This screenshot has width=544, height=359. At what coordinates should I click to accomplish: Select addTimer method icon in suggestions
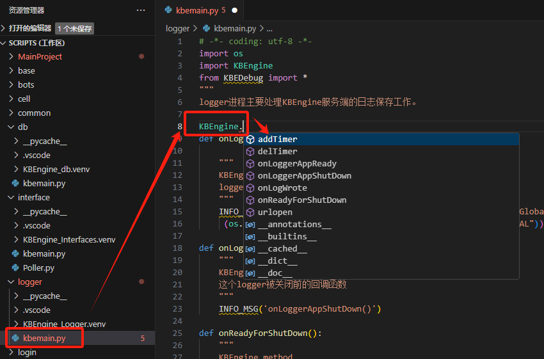[x=250, y=140]
